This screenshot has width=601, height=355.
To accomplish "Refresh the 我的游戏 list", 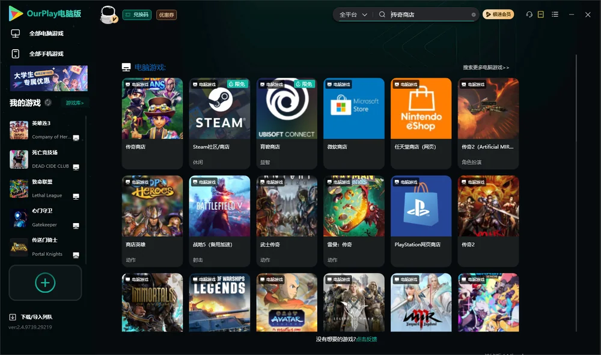I will click(x=48, y=103).
